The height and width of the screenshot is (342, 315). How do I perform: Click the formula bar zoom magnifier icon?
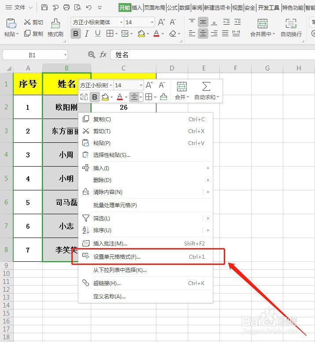pos(91,55)
